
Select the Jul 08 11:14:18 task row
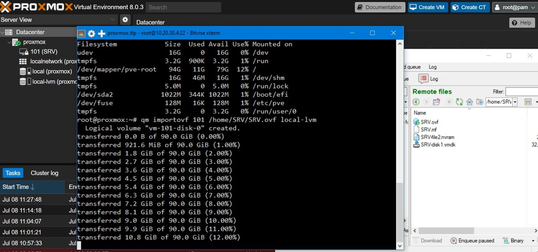(39, 210)
